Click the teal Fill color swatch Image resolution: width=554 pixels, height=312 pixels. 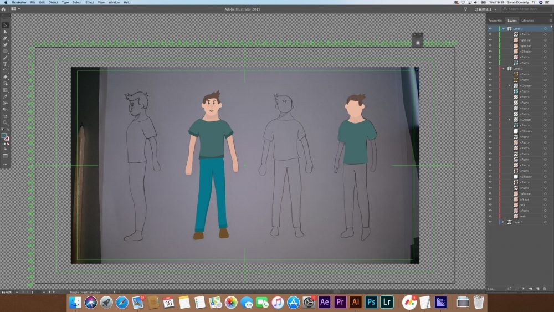tap(4, 135)
